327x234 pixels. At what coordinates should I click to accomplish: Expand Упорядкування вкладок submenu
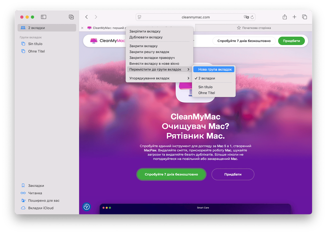tap(159, 78)
